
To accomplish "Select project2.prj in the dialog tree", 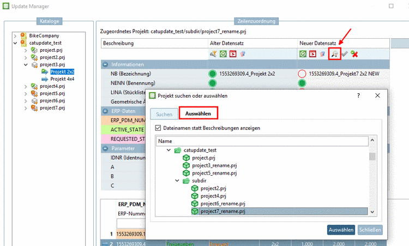I will pyautogui.click(x=213, y=188).
